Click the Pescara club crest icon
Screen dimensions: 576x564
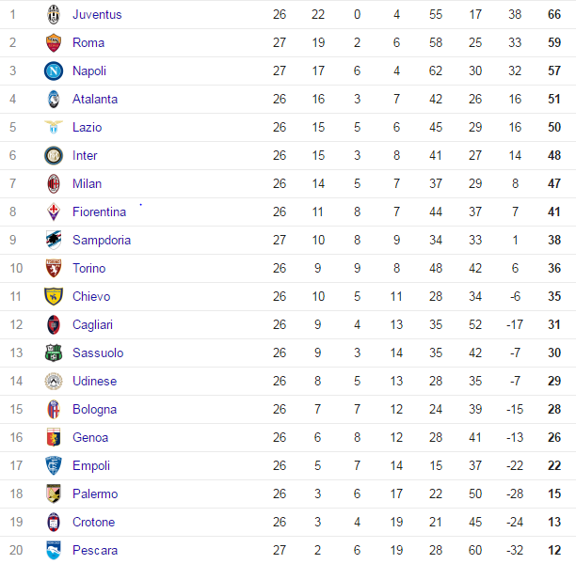(x=53, y=550)
